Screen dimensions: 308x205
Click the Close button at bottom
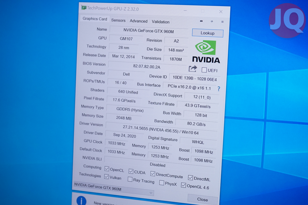point(203,199)
